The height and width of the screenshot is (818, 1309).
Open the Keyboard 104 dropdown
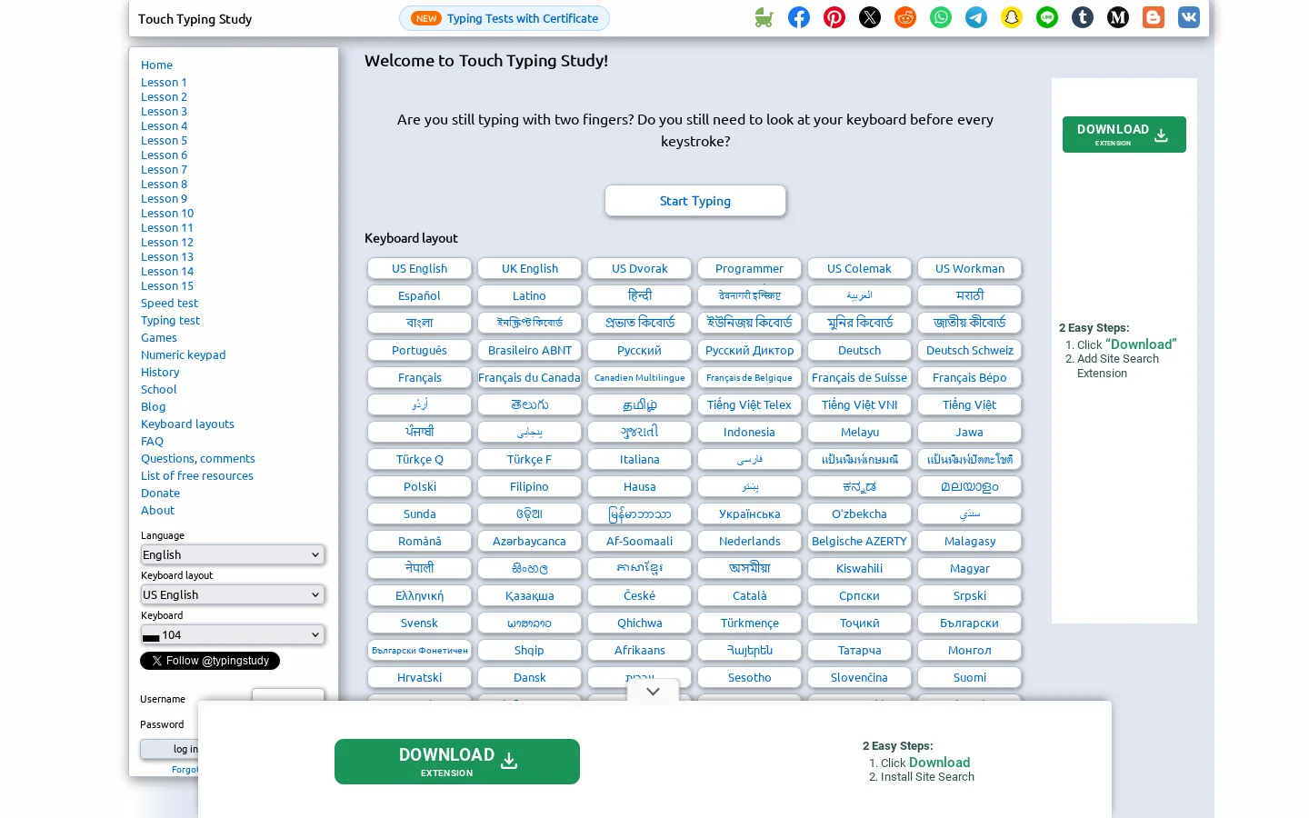click(x=233, y=634)
